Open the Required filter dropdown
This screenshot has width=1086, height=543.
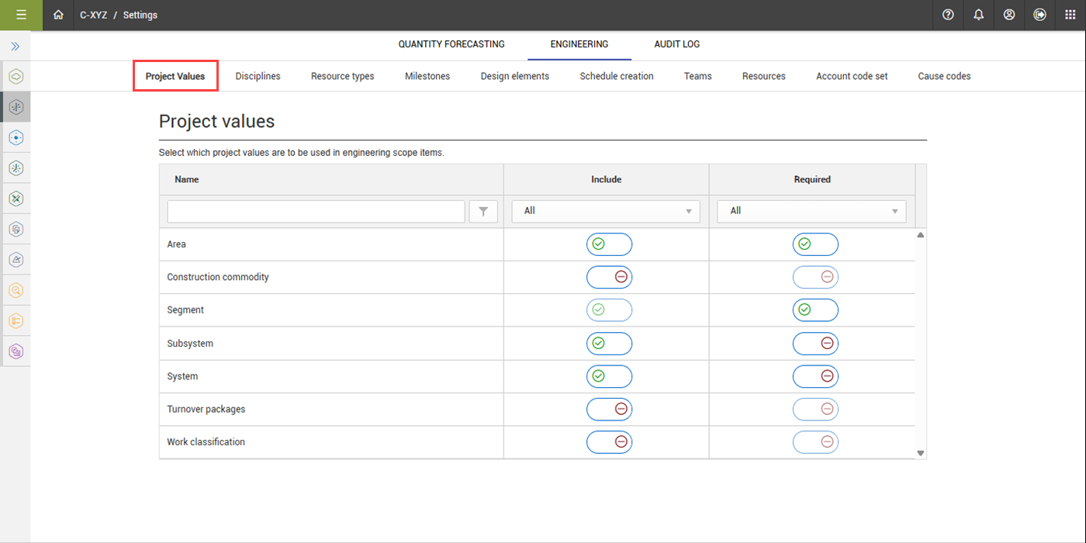[x=811, y=211]
